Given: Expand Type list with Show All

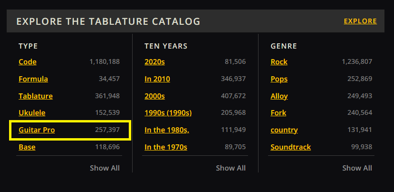Looking at the screenshot, I should click(104, 168).
